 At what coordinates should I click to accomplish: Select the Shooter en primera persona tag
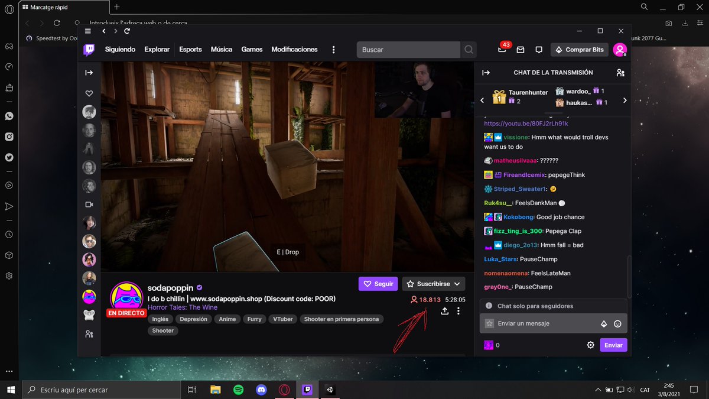pyautogui.click(x=342, y=319)
